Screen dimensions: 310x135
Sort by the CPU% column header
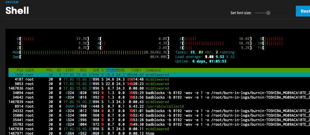tap(110, 70)
